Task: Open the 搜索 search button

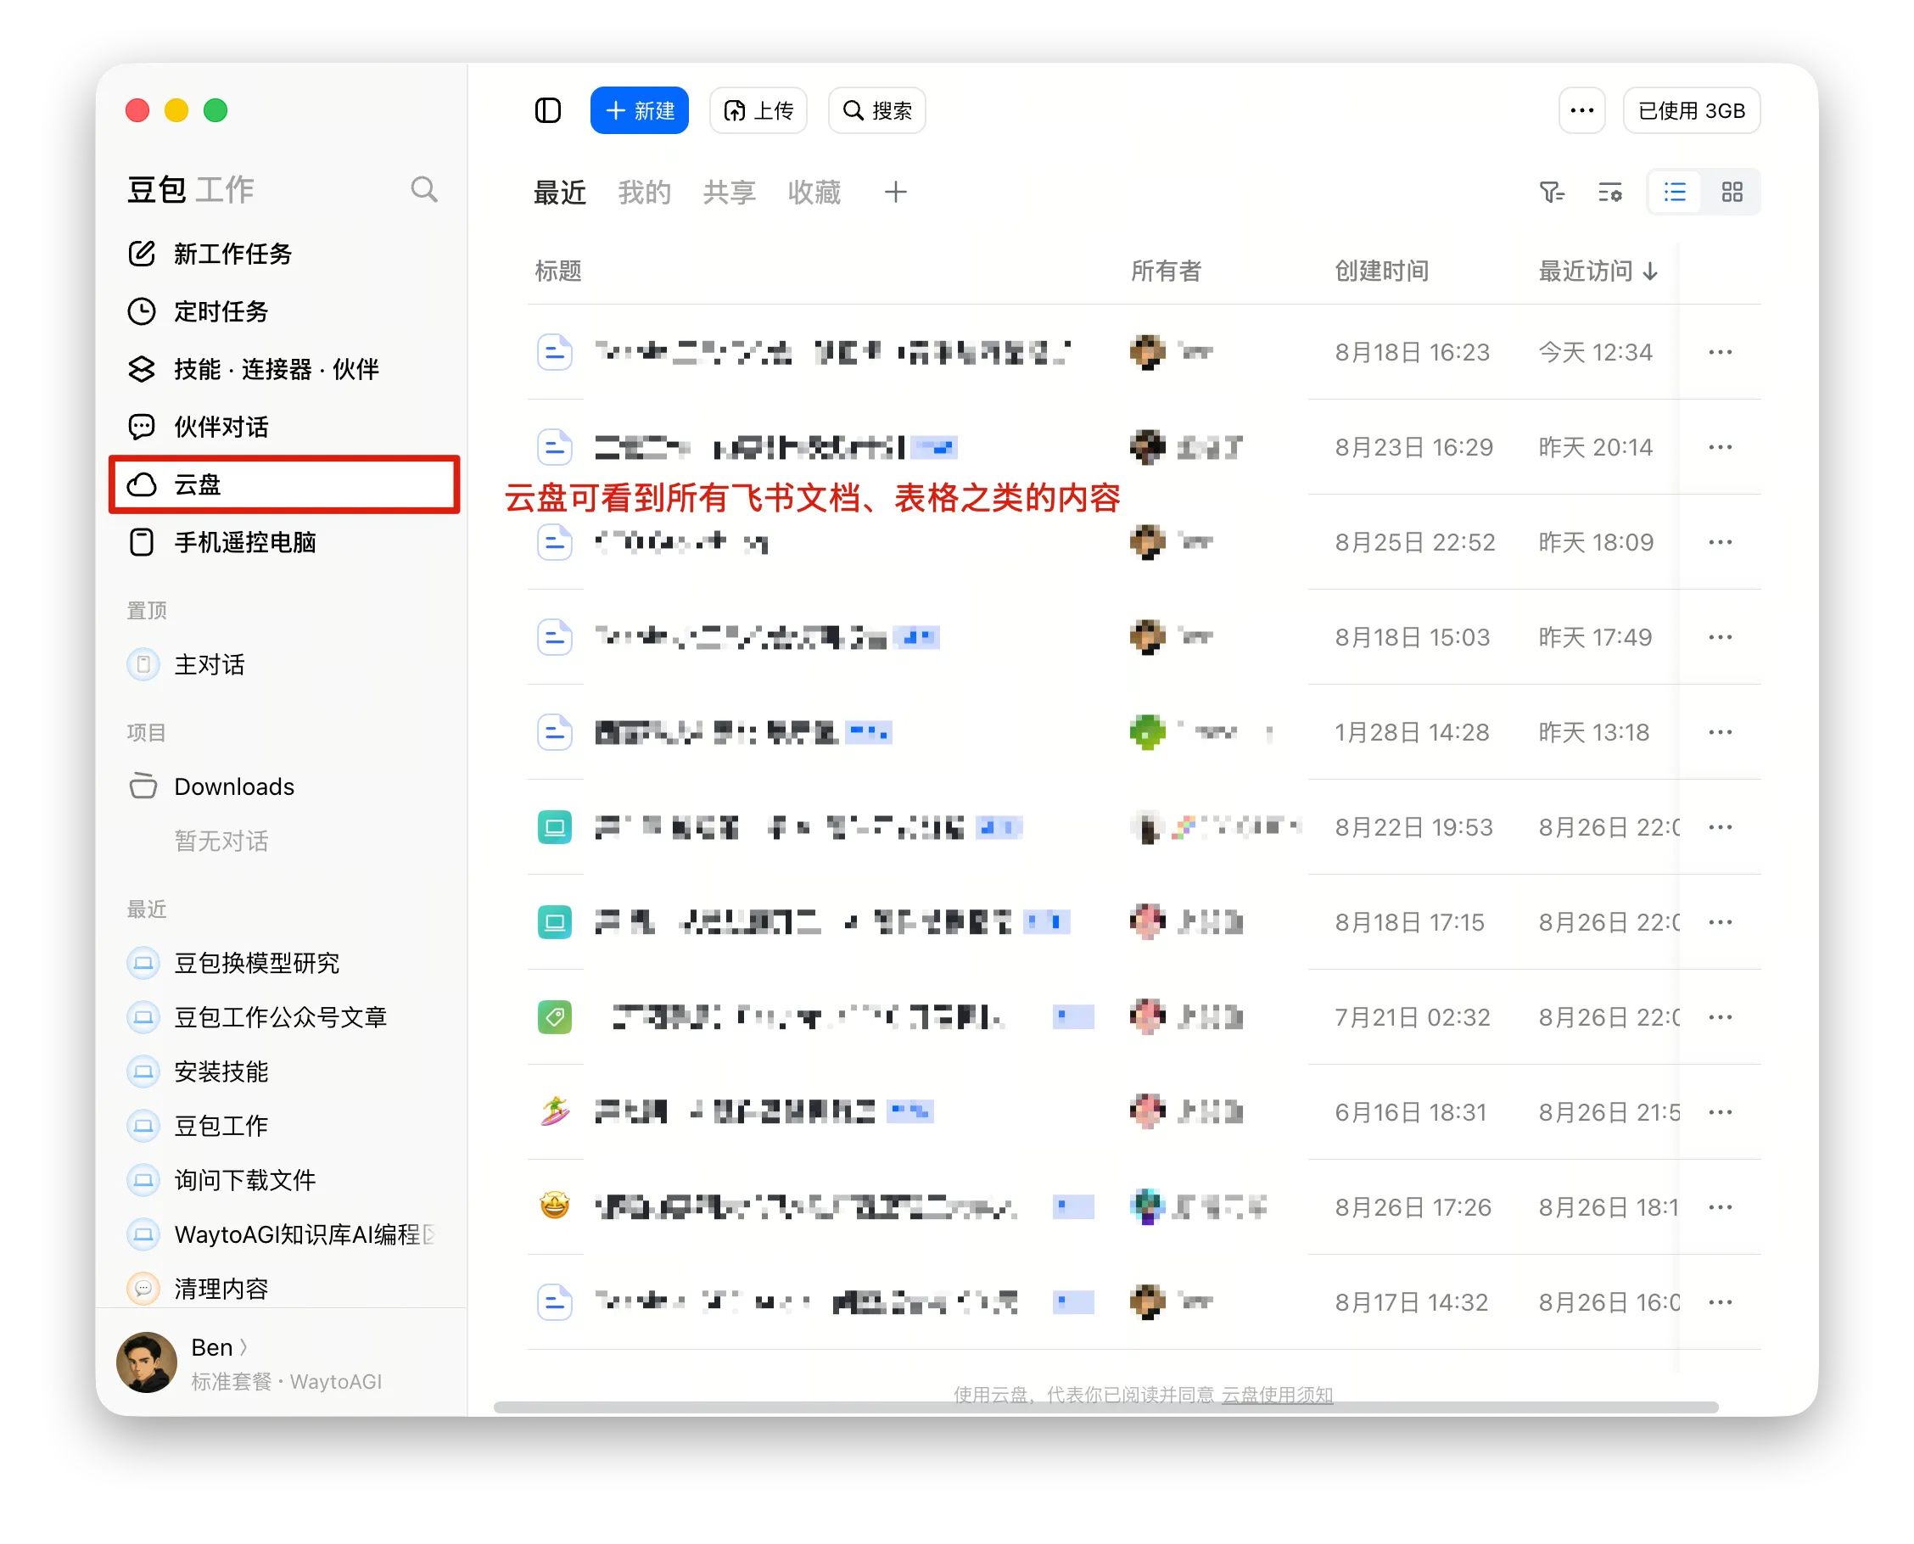Action: pos(877,110)
